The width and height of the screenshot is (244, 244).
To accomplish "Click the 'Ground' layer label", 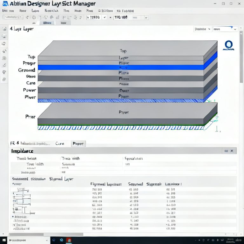I will [27, 70].
